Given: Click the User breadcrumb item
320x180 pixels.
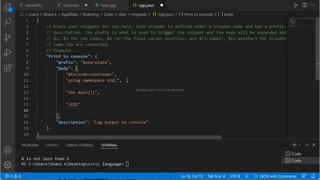Looking at the screenshot, I should click(x=122, y=14).
